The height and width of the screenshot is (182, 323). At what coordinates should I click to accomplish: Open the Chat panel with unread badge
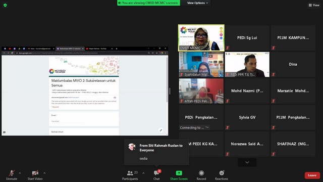(x=156, y=173)
